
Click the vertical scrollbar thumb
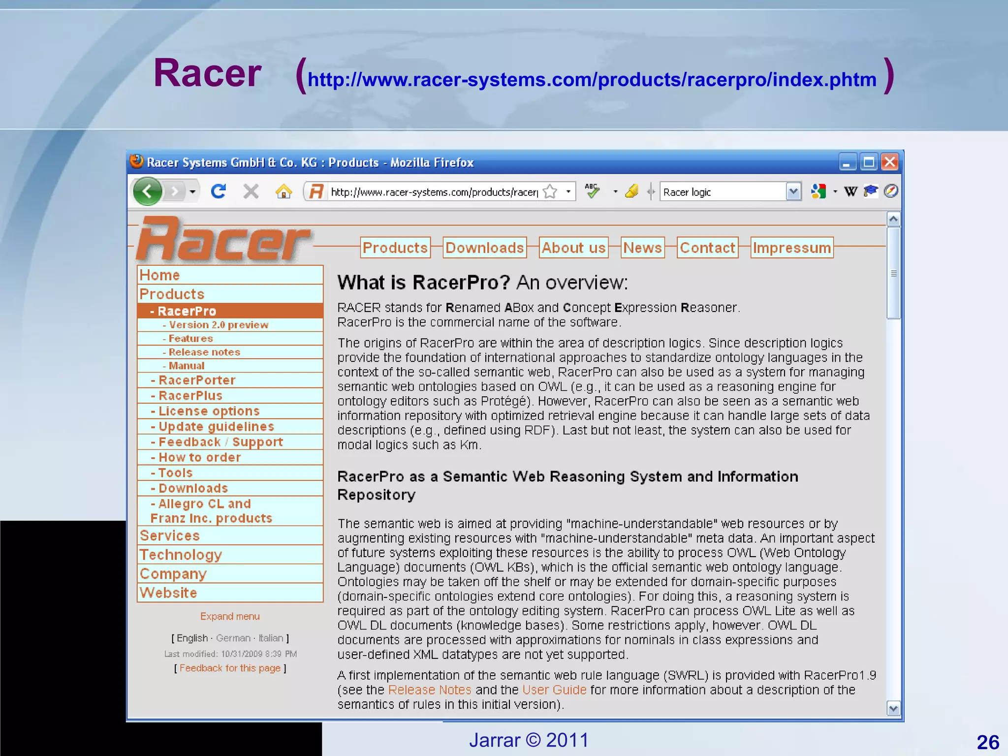pyautogui.click(x=893, y=273)
